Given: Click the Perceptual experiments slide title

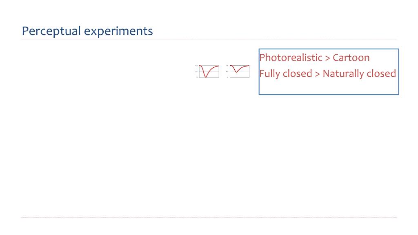Looking at the screenshot, I should tap(87, 31).
